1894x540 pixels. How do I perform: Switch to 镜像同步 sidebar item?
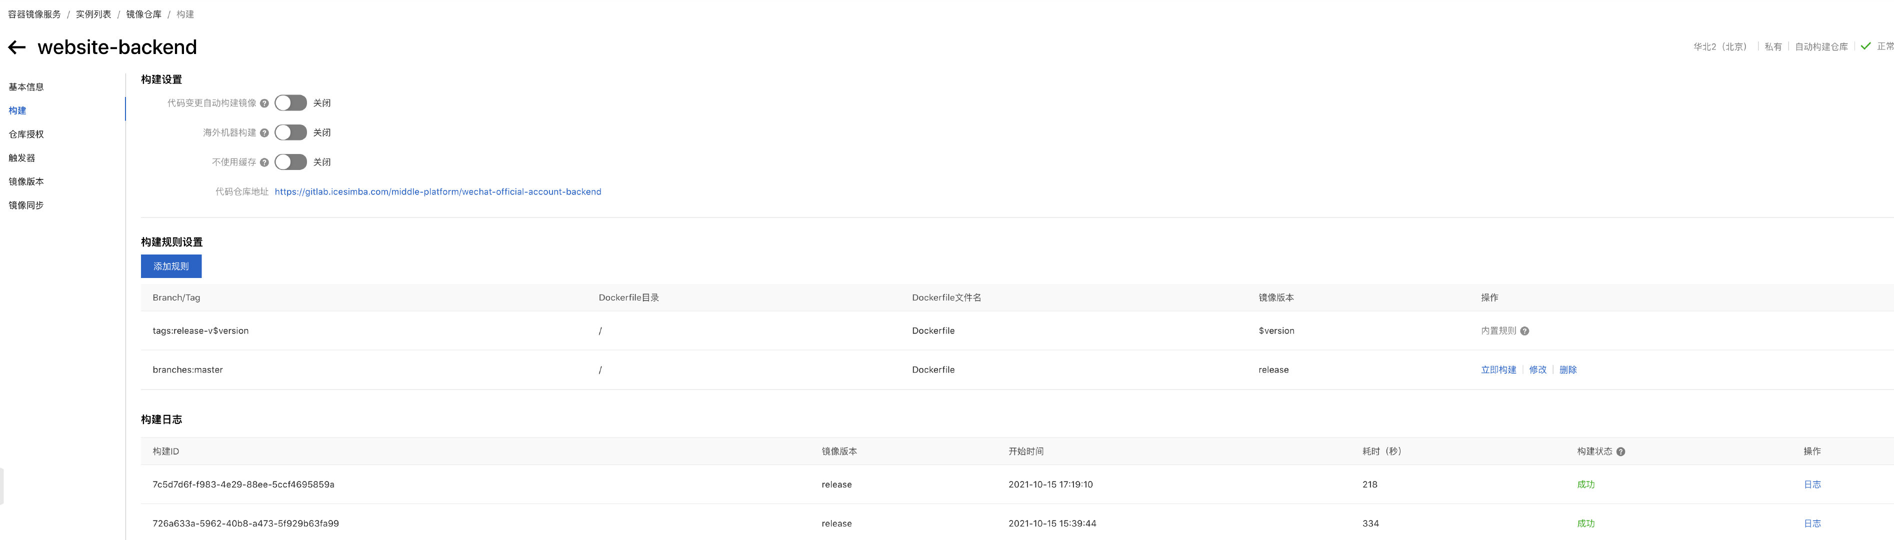[26, 205]
